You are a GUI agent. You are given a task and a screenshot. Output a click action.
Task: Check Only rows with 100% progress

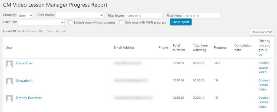pyautogui.click(x=121, y=23)
